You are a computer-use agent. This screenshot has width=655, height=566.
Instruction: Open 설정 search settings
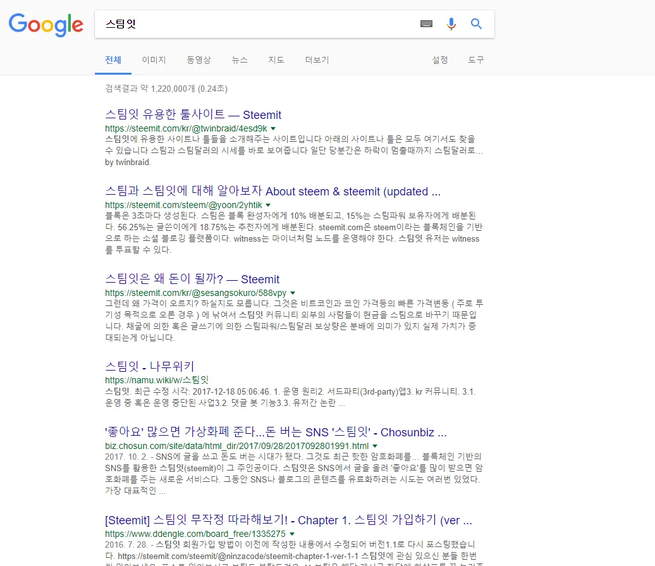click(x=440, y=60)
